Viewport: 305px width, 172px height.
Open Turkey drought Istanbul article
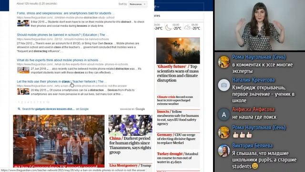(x=177, y=158)
